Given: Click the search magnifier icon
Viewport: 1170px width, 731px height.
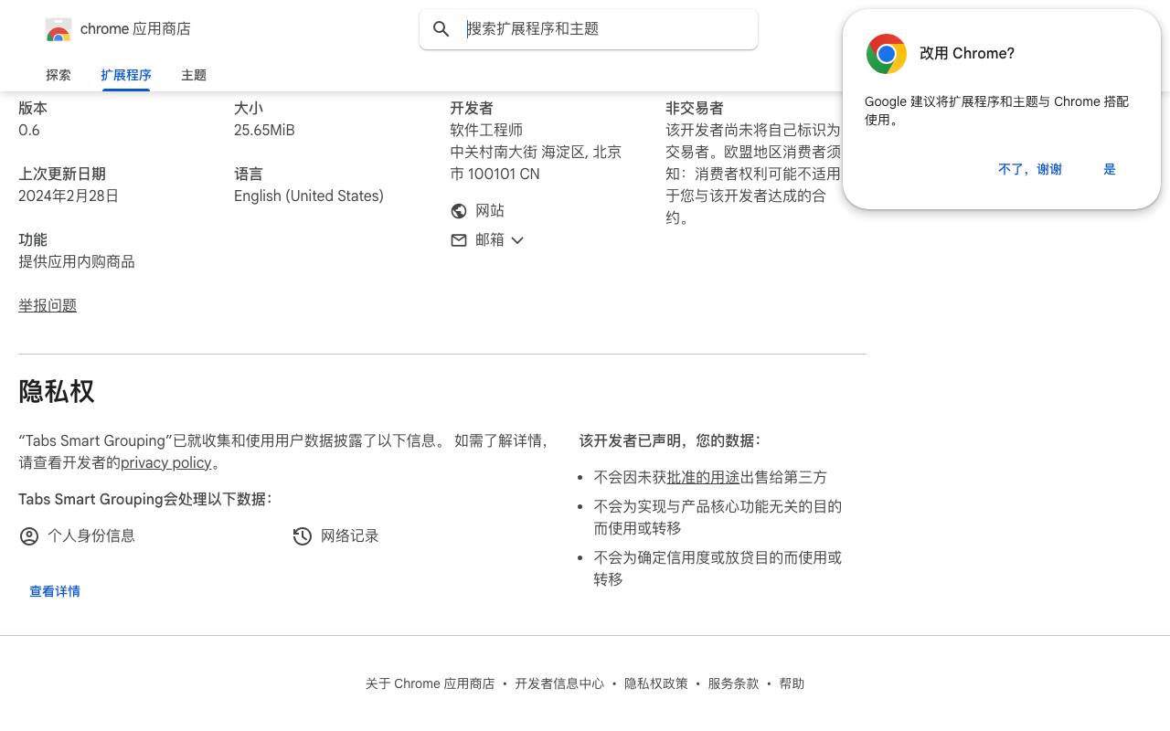Looking at the screenshot, I should [441, 29].
